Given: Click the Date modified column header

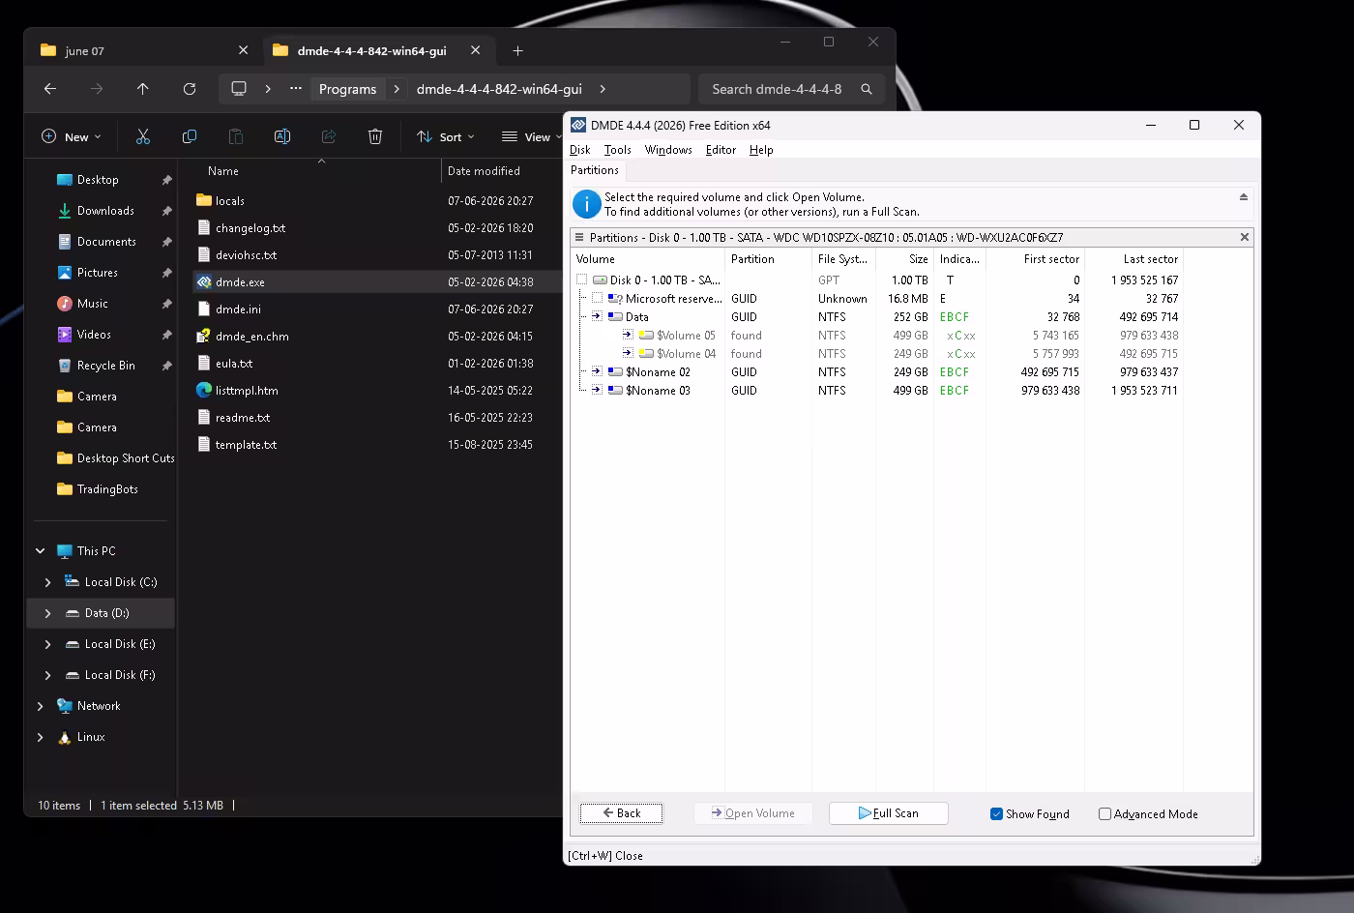Looking at the screenshot, I should pyautogui.click(x=484, y=171).
